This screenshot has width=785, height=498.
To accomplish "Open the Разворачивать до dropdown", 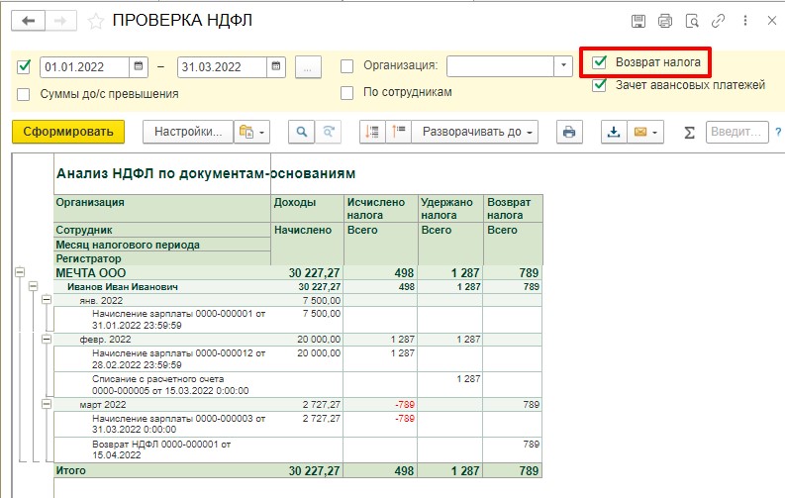I will click(474, 132).
